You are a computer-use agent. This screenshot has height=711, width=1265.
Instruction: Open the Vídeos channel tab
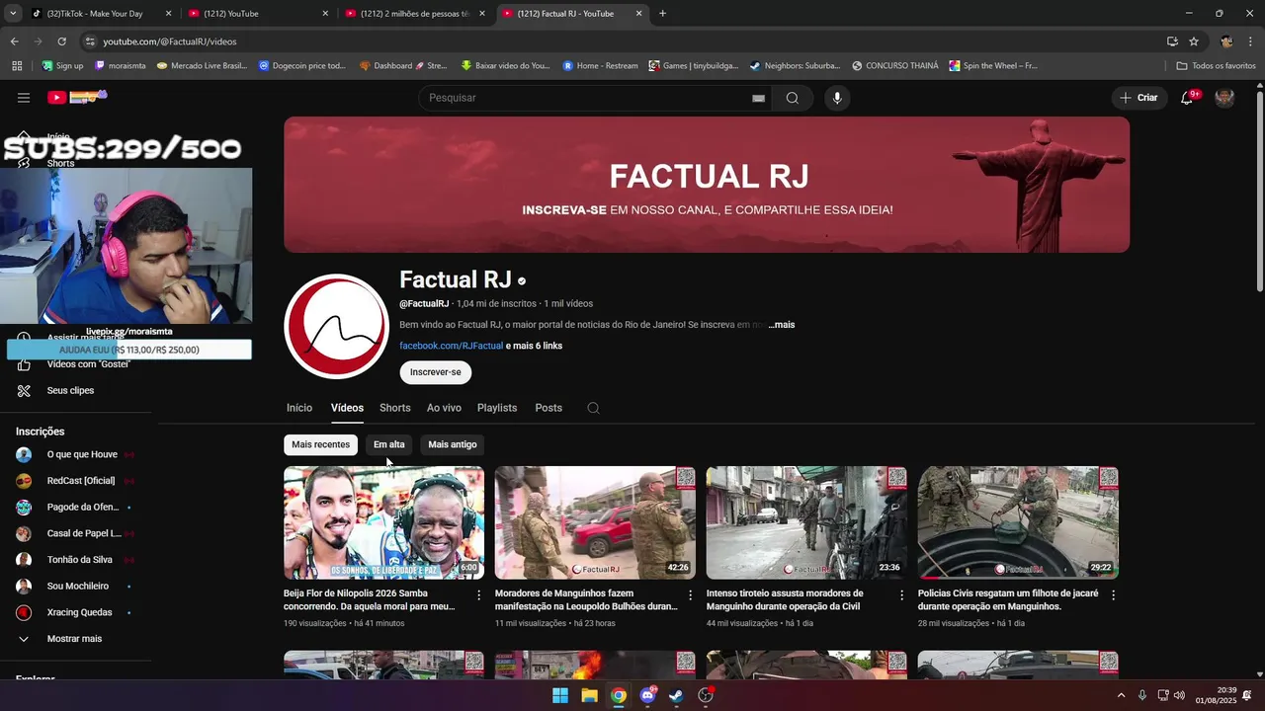[x=347, y=408]
